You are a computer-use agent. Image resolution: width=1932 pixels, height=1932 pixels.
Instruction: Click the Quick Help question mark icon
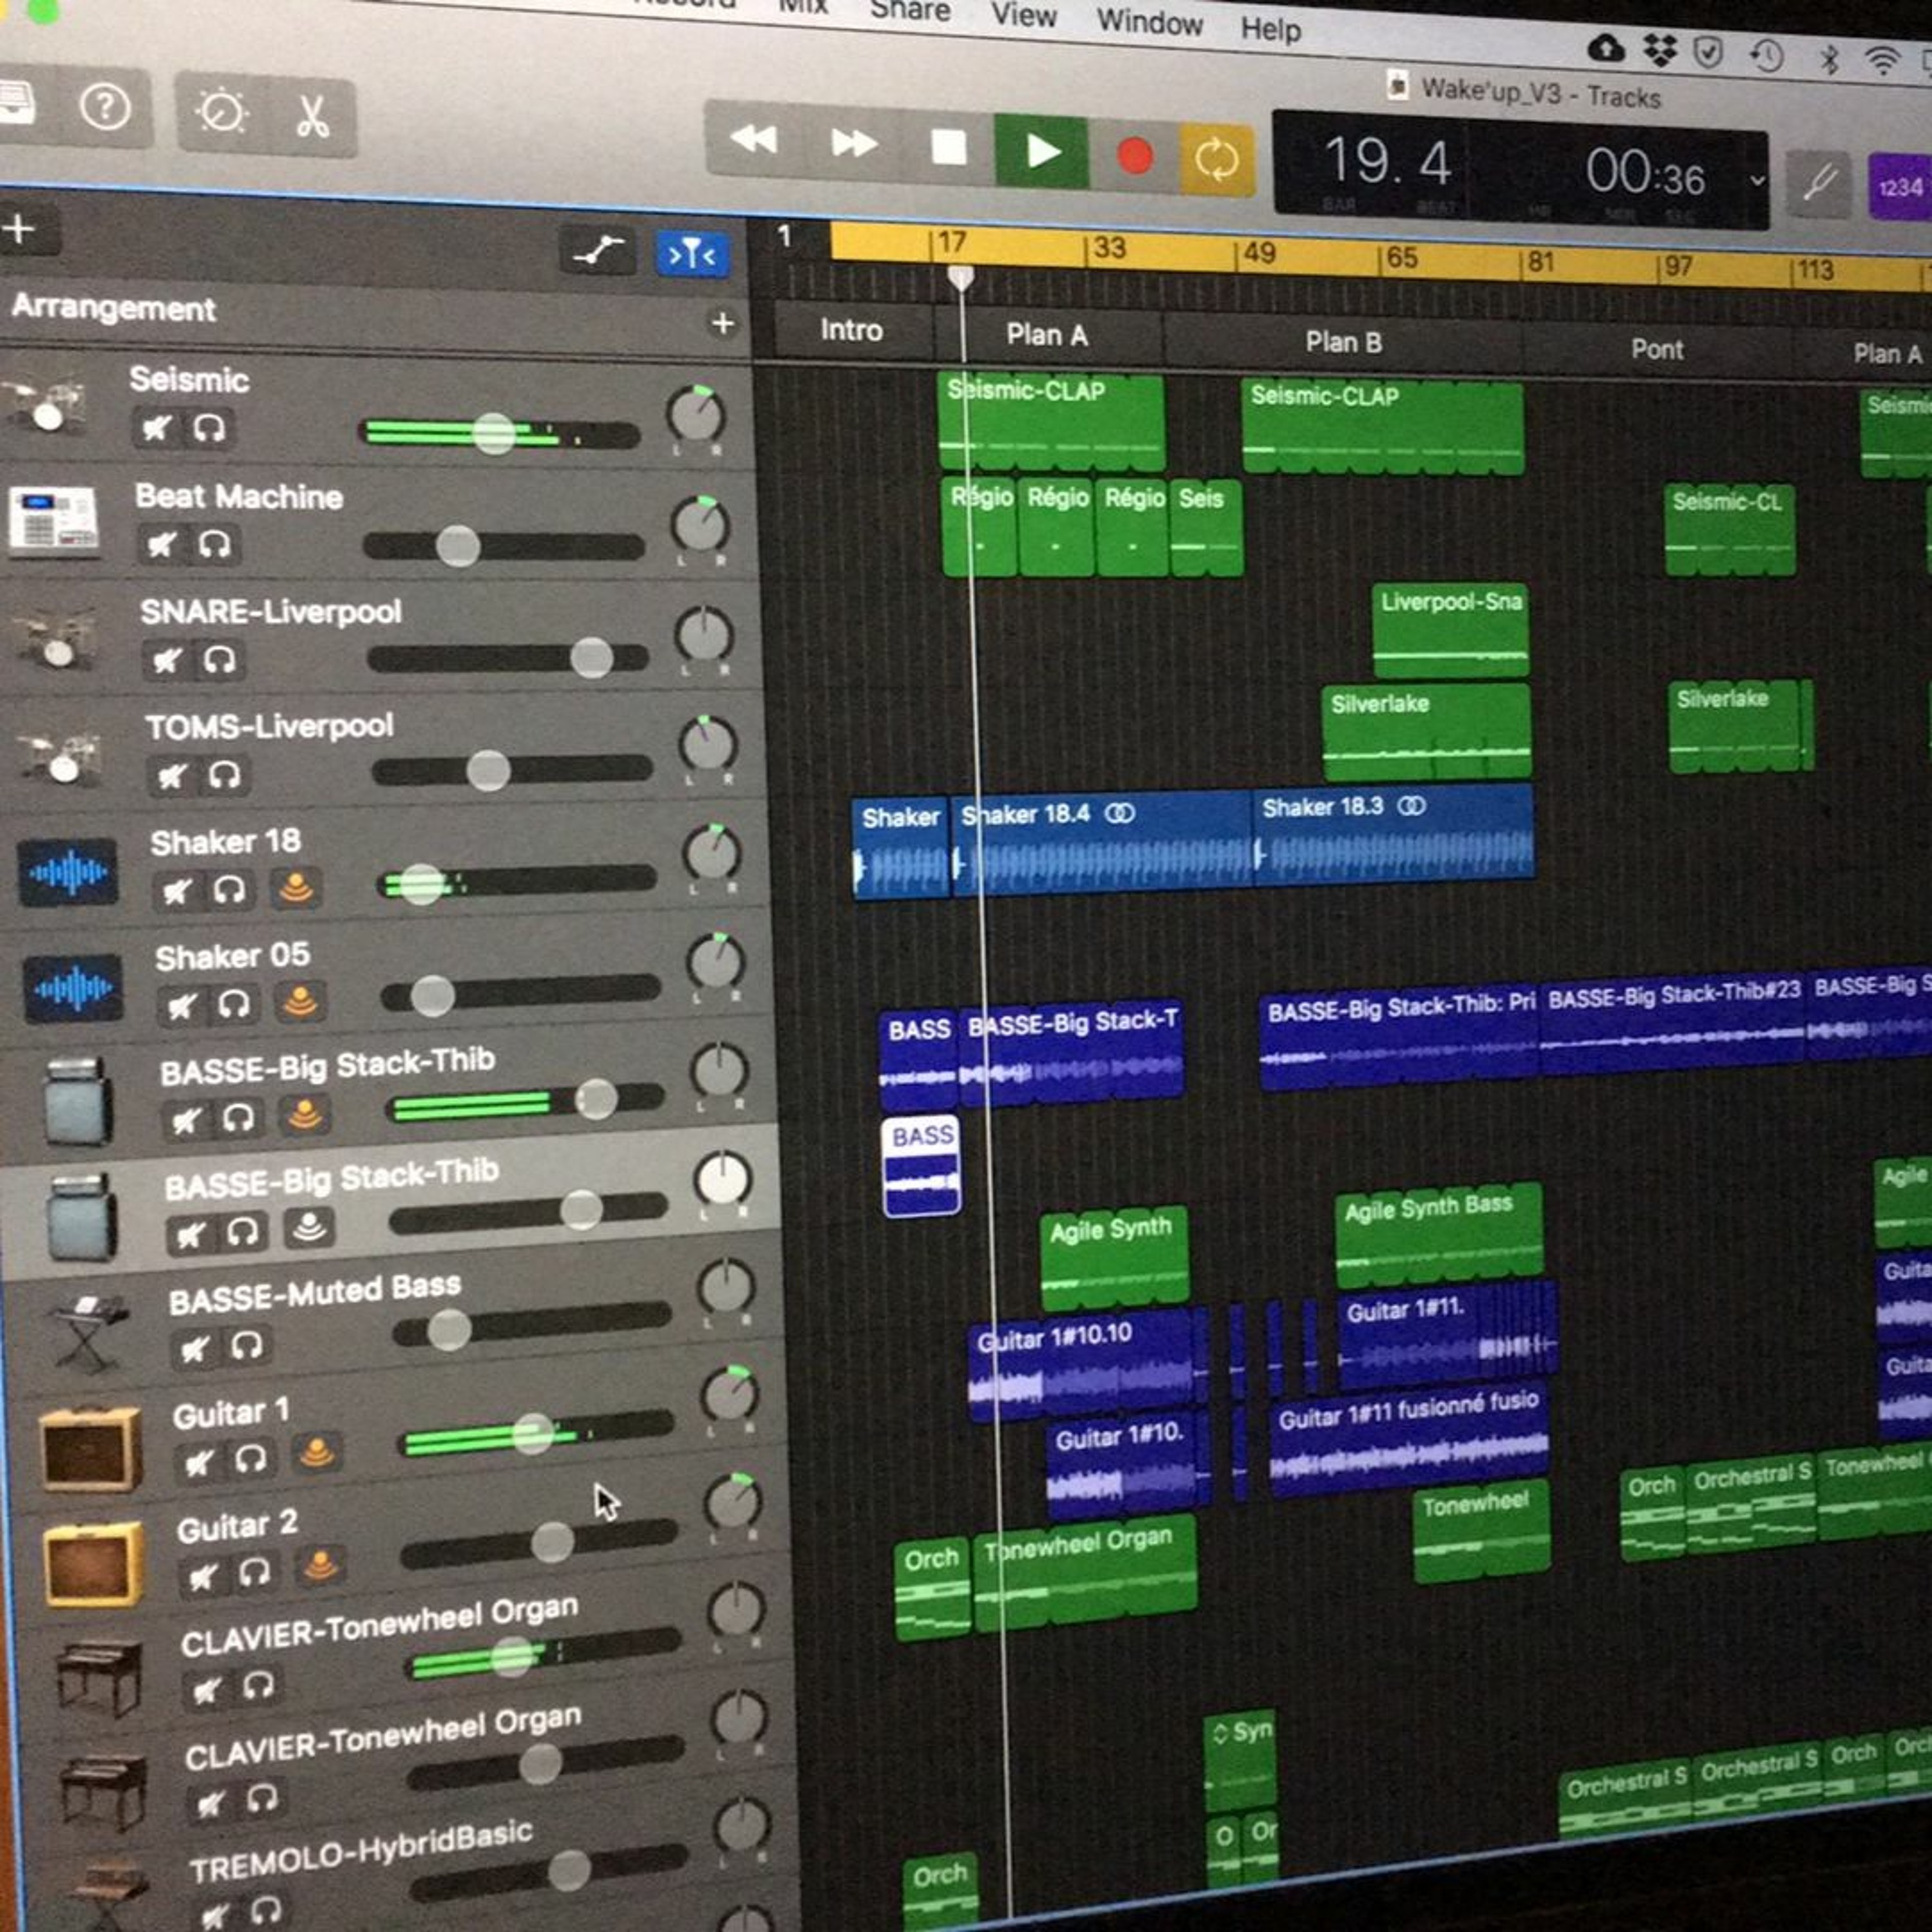105,106
